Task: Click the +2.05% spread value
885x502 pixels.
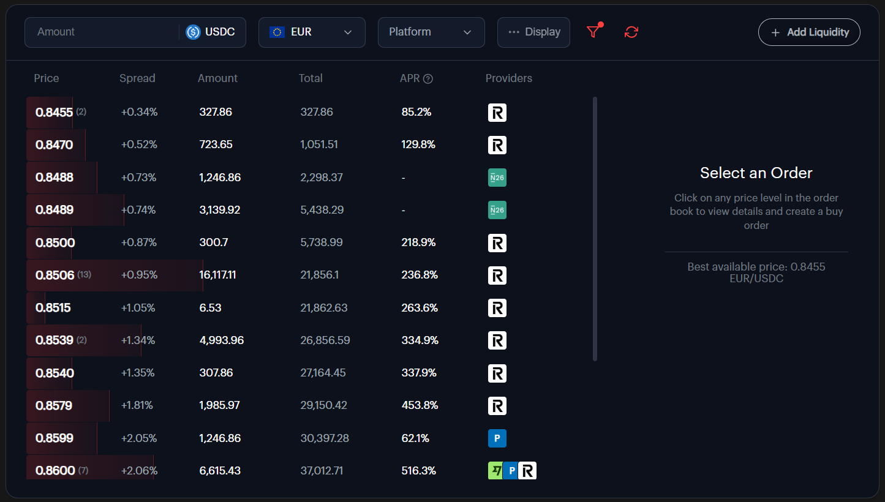Action: (x=140, y=438)
